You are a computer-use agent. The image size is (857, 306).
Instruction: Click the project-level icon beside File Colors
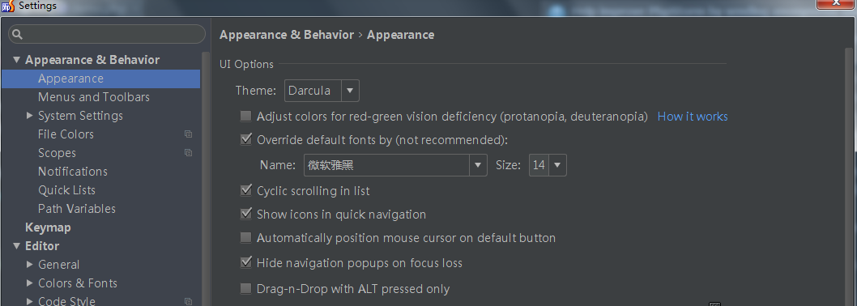click(x=189, y=134)
